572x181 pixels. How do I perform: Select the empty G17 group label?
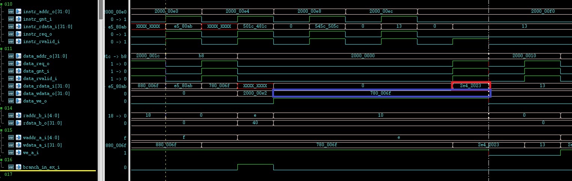(8, 174)
